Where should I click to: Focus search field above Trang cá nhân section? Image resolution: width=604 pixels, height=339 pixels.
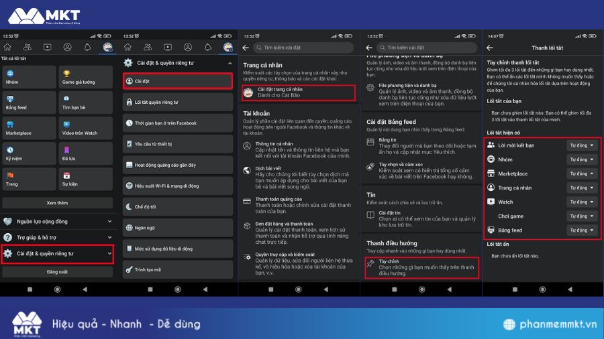pos(303,48)
